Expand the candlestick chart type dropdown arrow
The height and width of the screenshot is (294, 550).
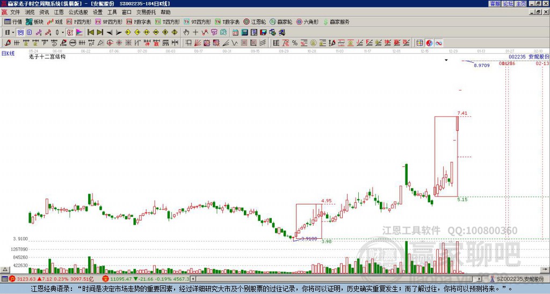[x=63, y=32]
